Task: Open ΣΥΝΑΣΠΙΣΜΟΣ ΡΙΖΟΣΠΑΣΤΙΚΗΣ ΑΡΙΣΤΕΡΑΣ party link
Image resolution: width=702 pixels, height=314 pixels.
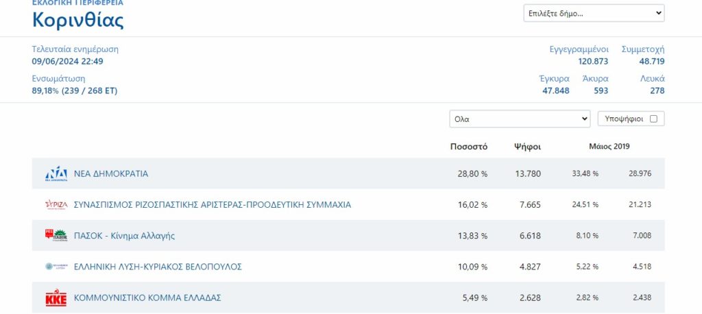Action: click(x=213, y=205)
